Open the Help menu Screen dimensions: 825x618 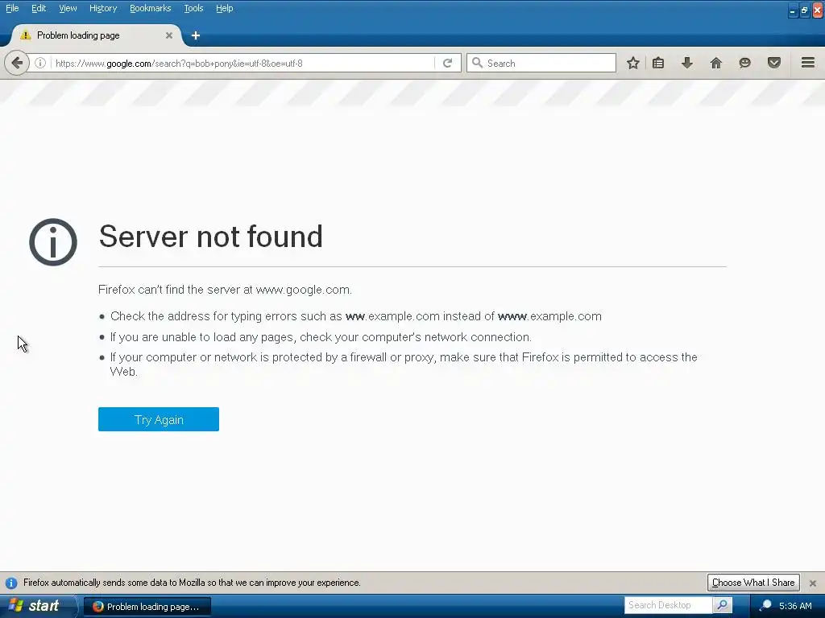click(224, 8)
